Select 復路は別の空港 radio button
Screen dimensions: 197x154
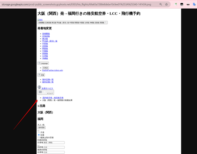39,137
